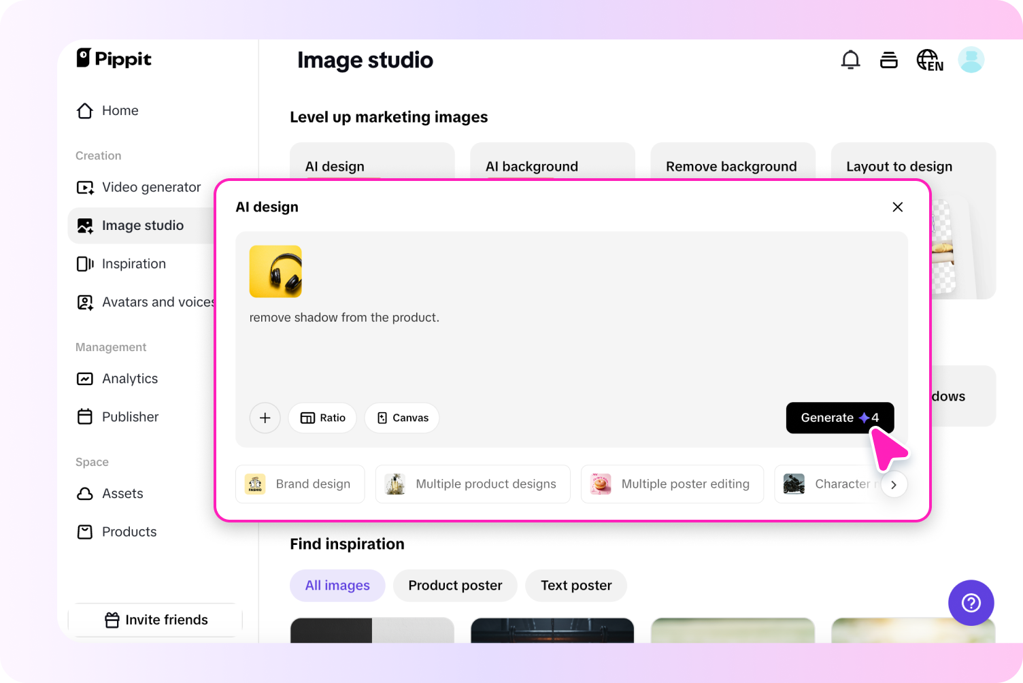
Task: Click the Invite friends button
Action: coord(156,620)
